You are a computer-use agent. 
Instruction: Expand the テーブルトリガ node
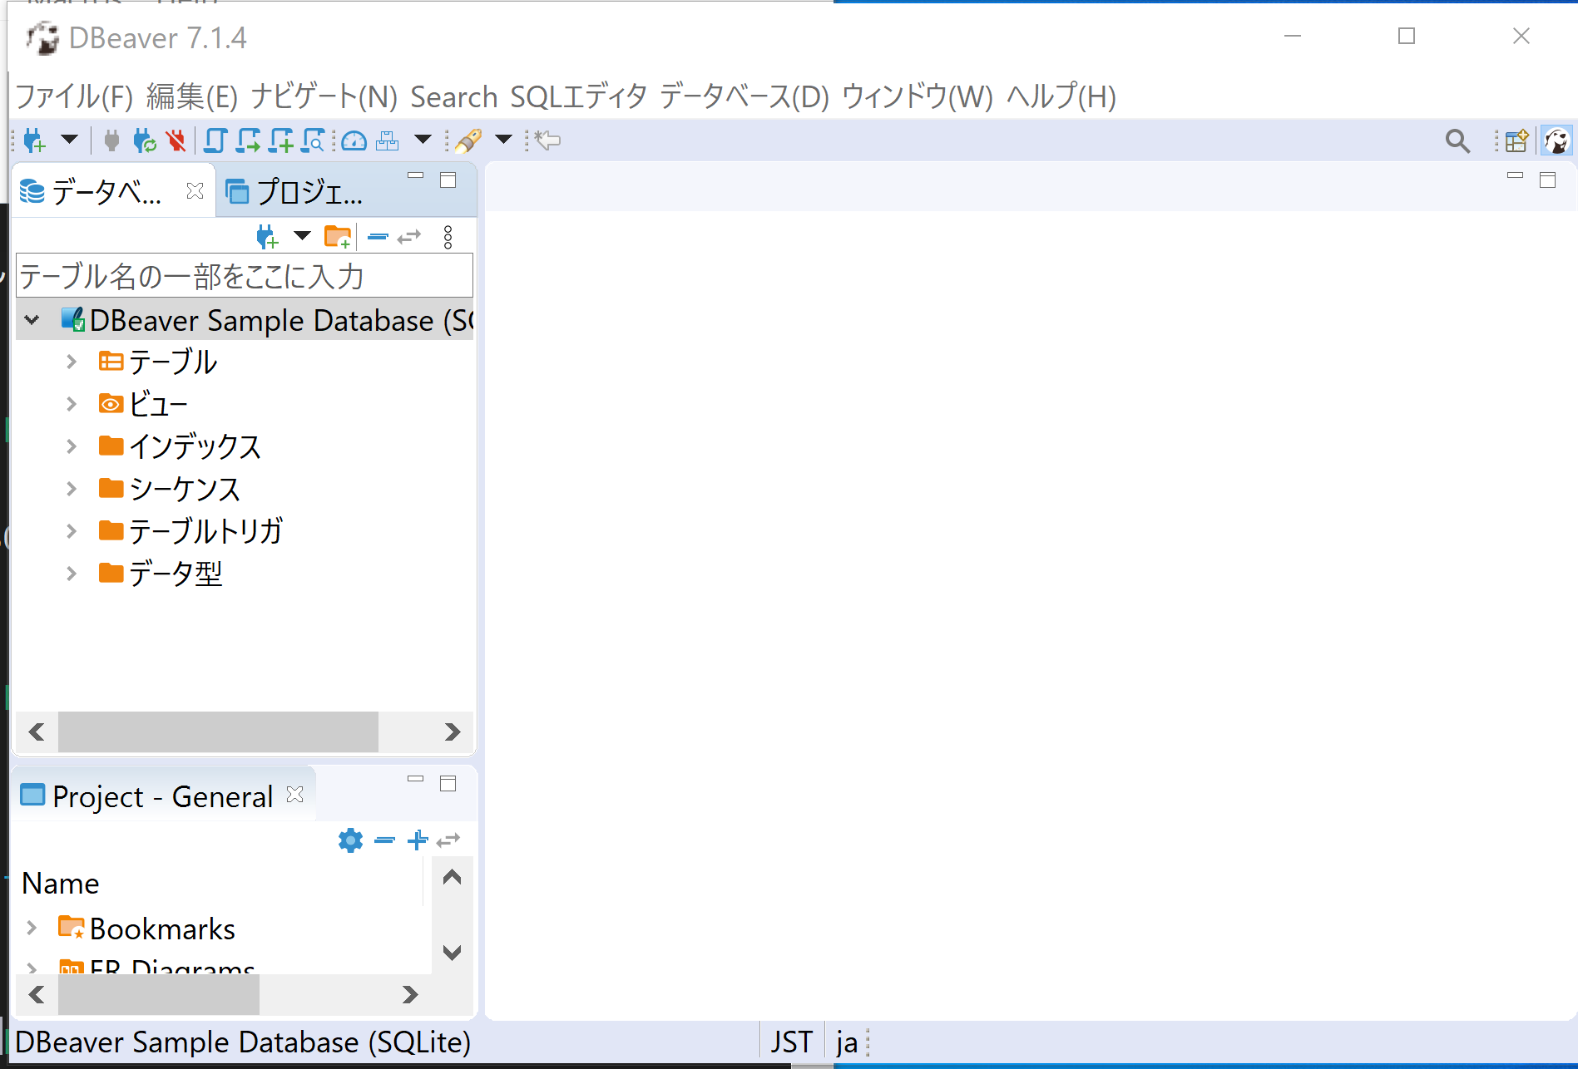(x=72, y=530)
